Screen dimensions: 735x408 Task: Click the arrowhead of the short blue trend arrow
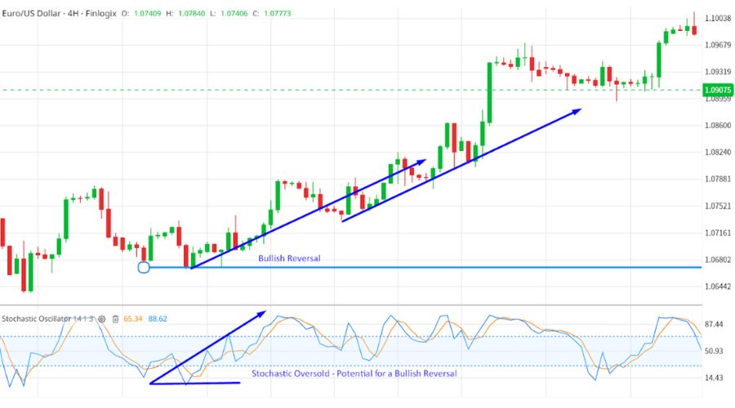[x=422, y=162]
